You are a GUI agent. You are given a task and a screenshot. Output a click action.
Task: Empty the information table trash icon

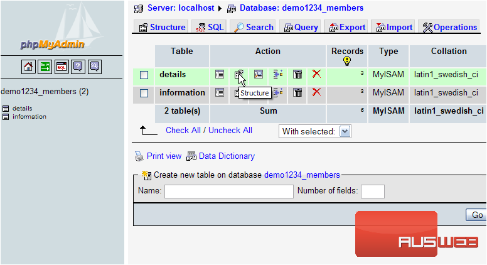(x=297, y=92)
